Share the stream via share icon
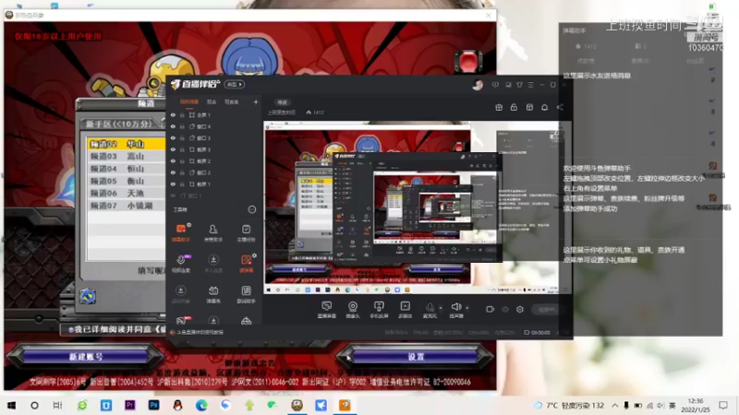The width and height of the screenshot is (739, 415). click(x=560, y=107)
